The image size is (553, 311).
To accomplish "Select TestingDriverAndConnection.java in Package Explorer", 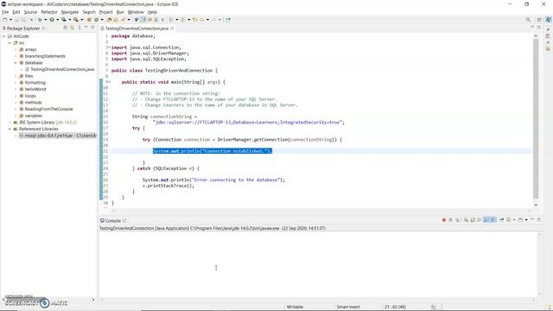I will (x=62, y=69).
